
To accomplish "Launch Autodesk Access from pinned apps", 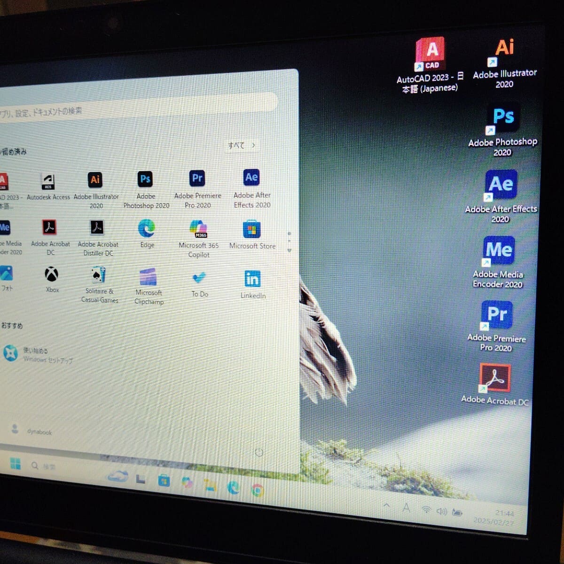I will pyautogui.click(x=48, y=187).
